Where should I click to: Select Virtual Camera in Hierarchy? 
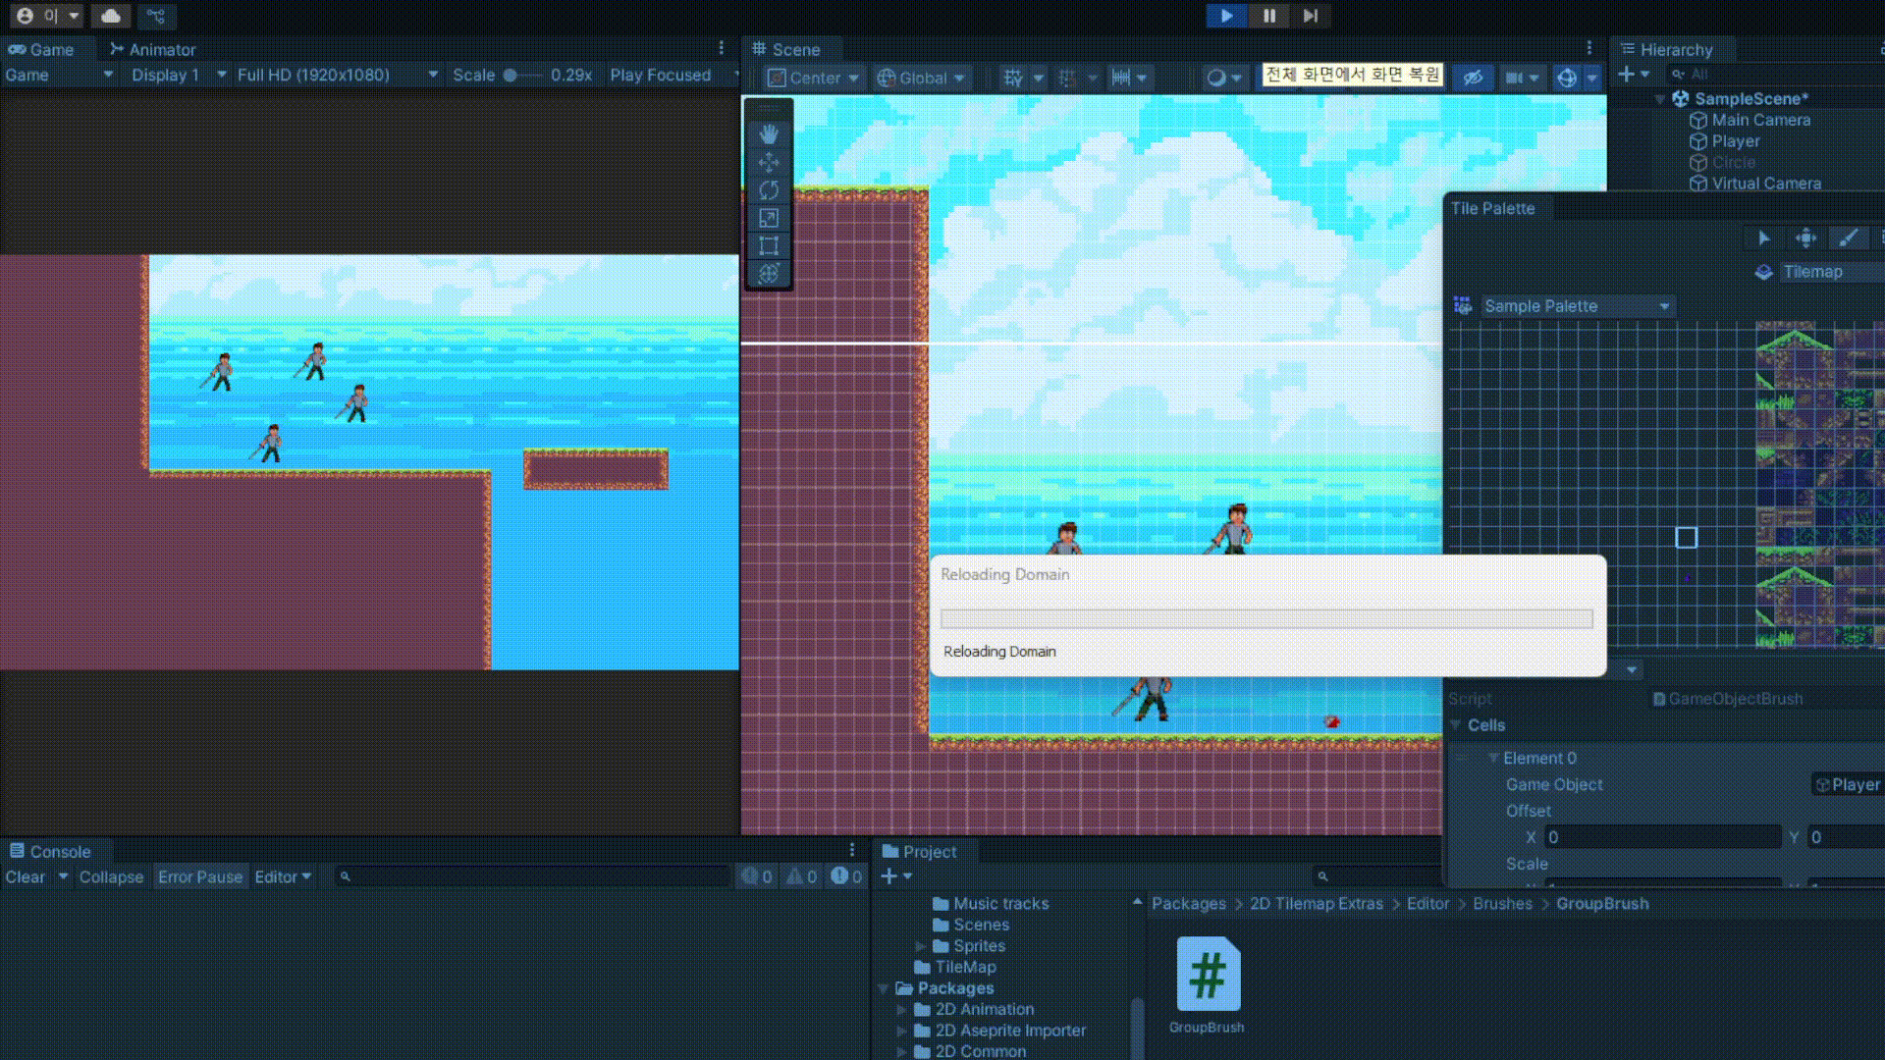1765,184
